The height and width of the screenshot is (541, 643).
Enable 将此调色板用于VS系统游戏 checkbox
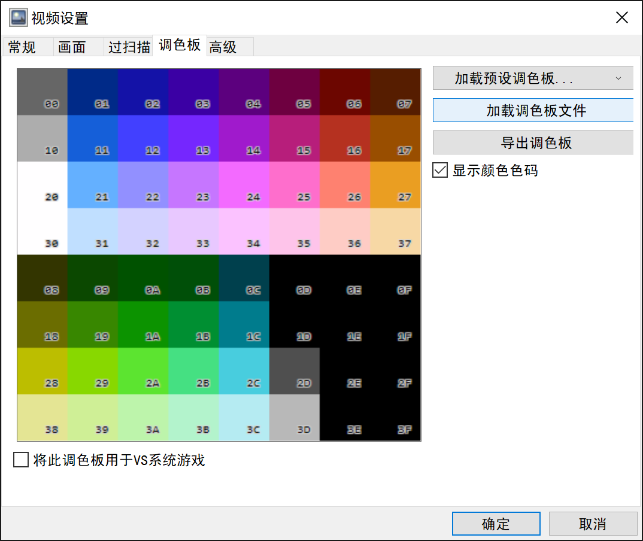click(21, 460)
